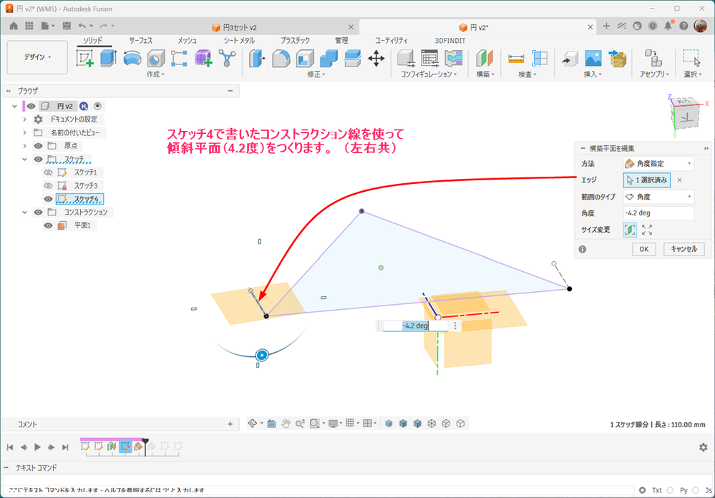Click the Home data panel icon
The image size is (715, 498).
[x=14, y=26]
